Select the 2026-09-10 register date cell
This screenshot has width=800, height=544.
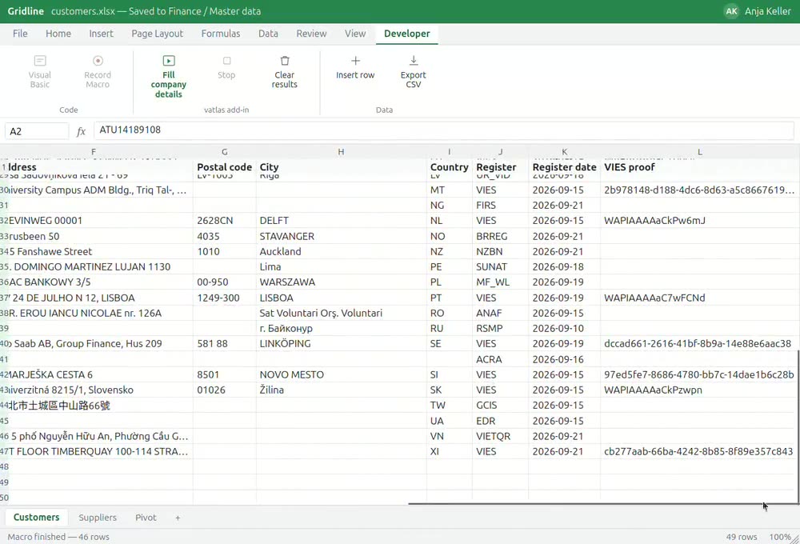[x=564, y=328]
